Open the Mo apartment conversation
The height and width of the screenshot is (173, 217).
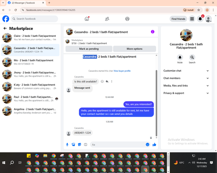(30, 62)
